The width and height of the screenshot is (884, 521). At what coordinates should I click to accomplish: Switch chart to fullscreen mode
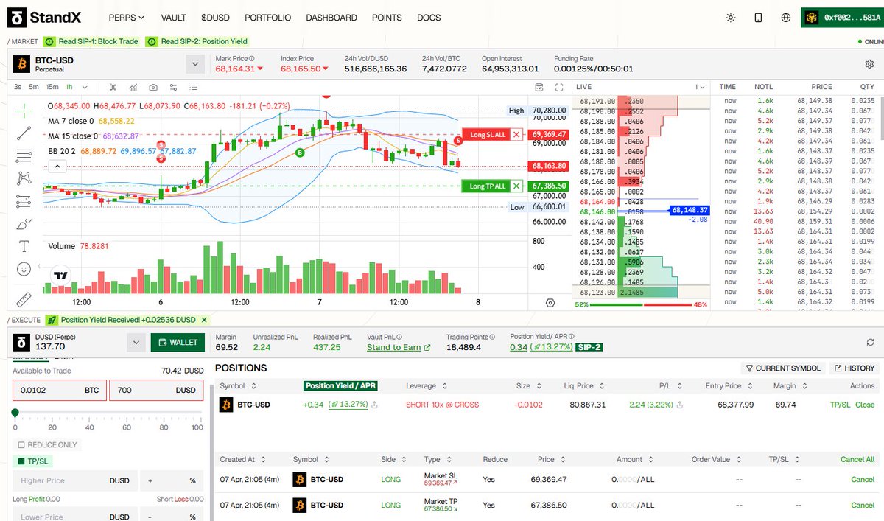point(559,87)
